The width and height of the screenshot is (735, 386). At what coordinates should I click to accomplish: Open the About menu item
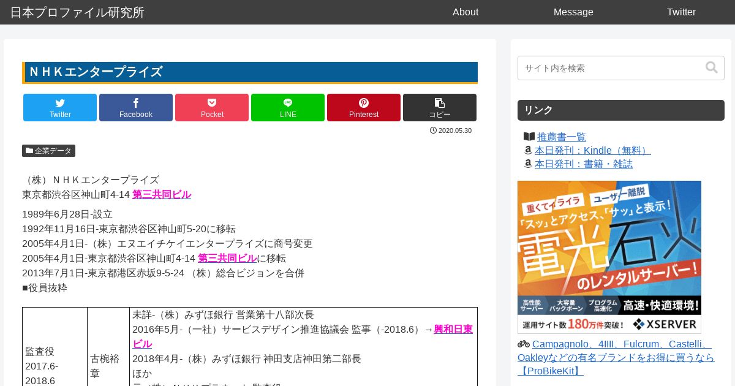coord(466,12)
